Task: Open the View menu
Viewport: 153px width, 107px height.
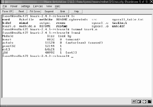Action: click(49, 6)
